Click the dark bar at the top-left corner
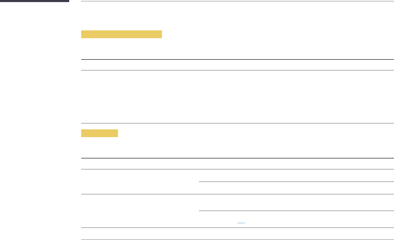394x240 pixels. point(34,1)
